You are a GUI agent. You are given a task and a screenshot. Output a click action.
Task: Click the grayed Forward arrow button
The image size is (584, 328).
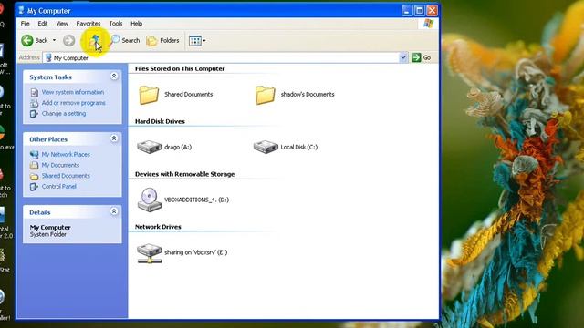[x=69, y=40]
